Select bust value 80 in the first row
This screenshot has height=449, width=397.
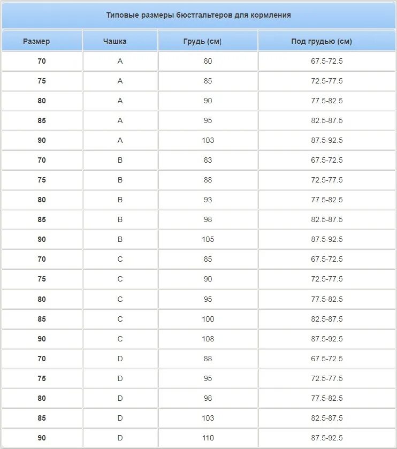tap(208, 61)
